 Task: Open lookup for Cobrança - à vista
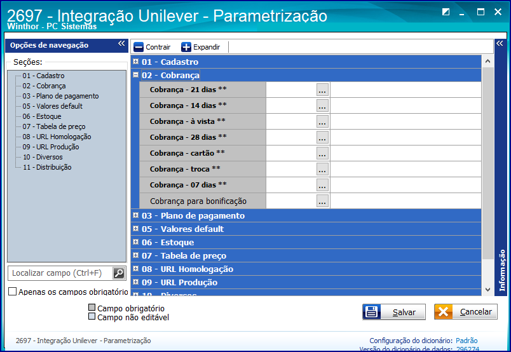pyautogui.click(x=322, y=121)
